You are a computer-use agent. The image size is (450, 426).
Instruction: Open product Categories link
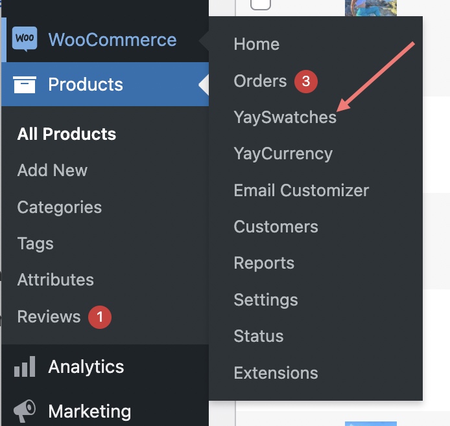pyautogui.click(x=59, y=208)
